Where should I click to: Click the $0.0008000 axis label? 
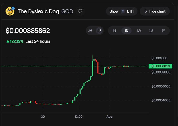coord(161,72)
